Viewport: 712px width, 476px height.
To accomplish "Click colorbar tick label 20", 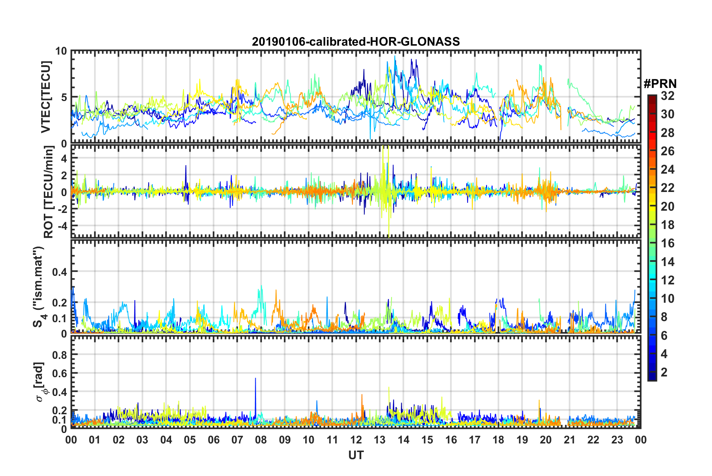I will tap(667, 206).
